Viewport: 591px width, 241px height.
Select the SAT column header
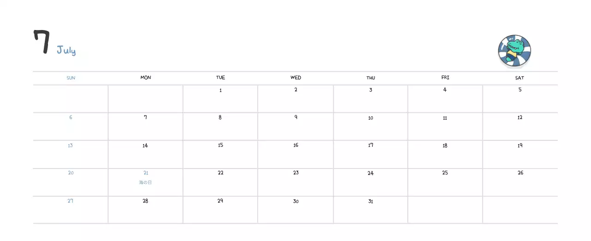(x=519, y=78)
